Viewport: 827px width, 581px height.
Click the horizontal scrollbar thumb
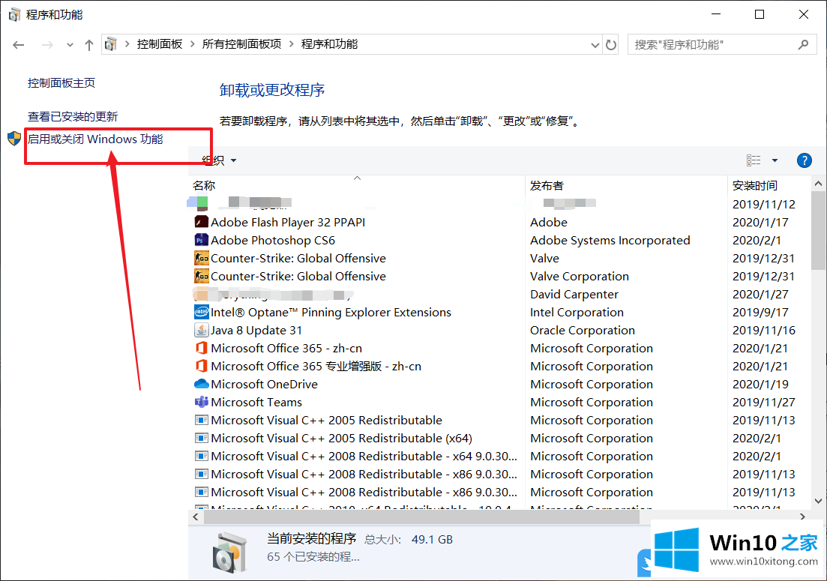coord(421,517)
